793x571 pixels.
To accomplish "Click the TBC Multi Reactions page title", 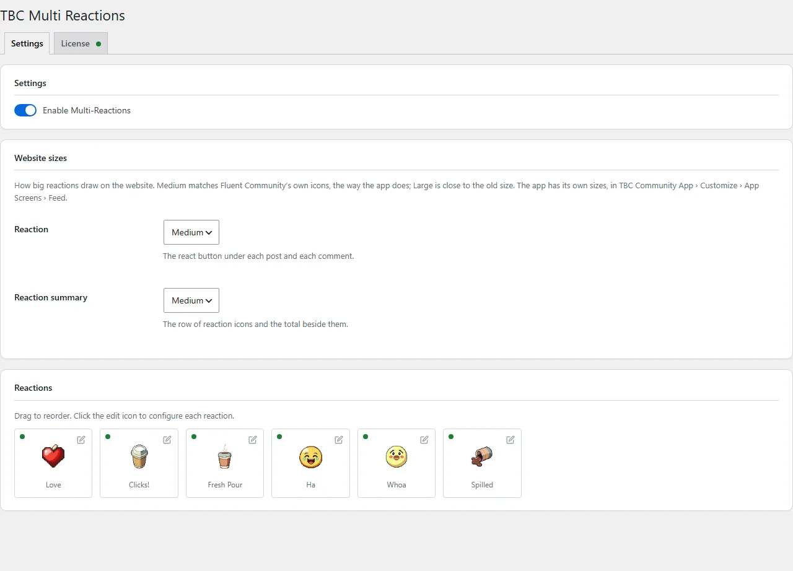I will [63, 15].
